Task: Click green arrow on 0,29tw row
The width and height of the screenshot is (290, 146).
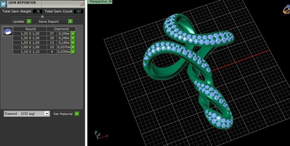Action: coord(73,38)
